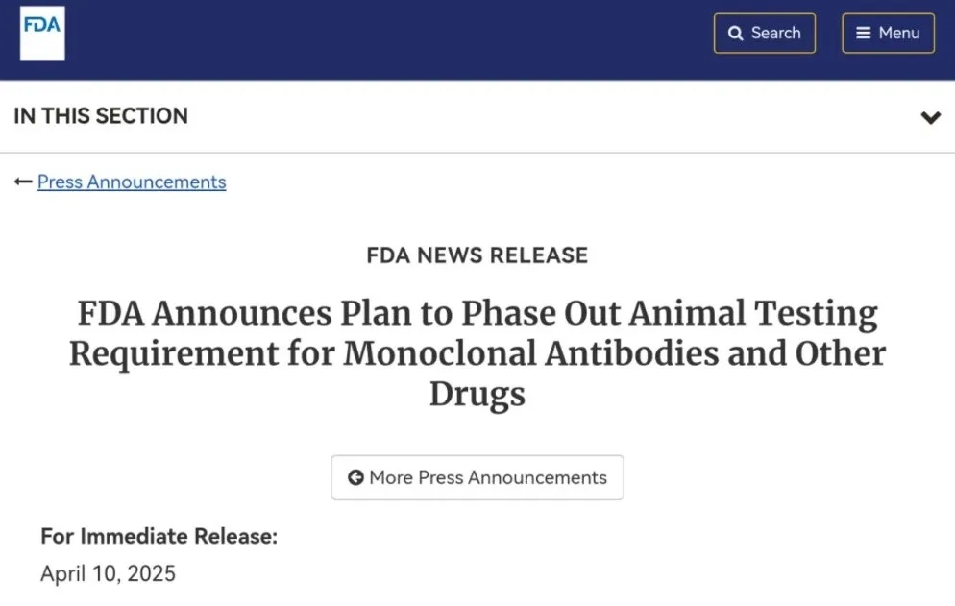
Task: Follow the Press Announcements breadcrumb link
Action: point(132,182)
